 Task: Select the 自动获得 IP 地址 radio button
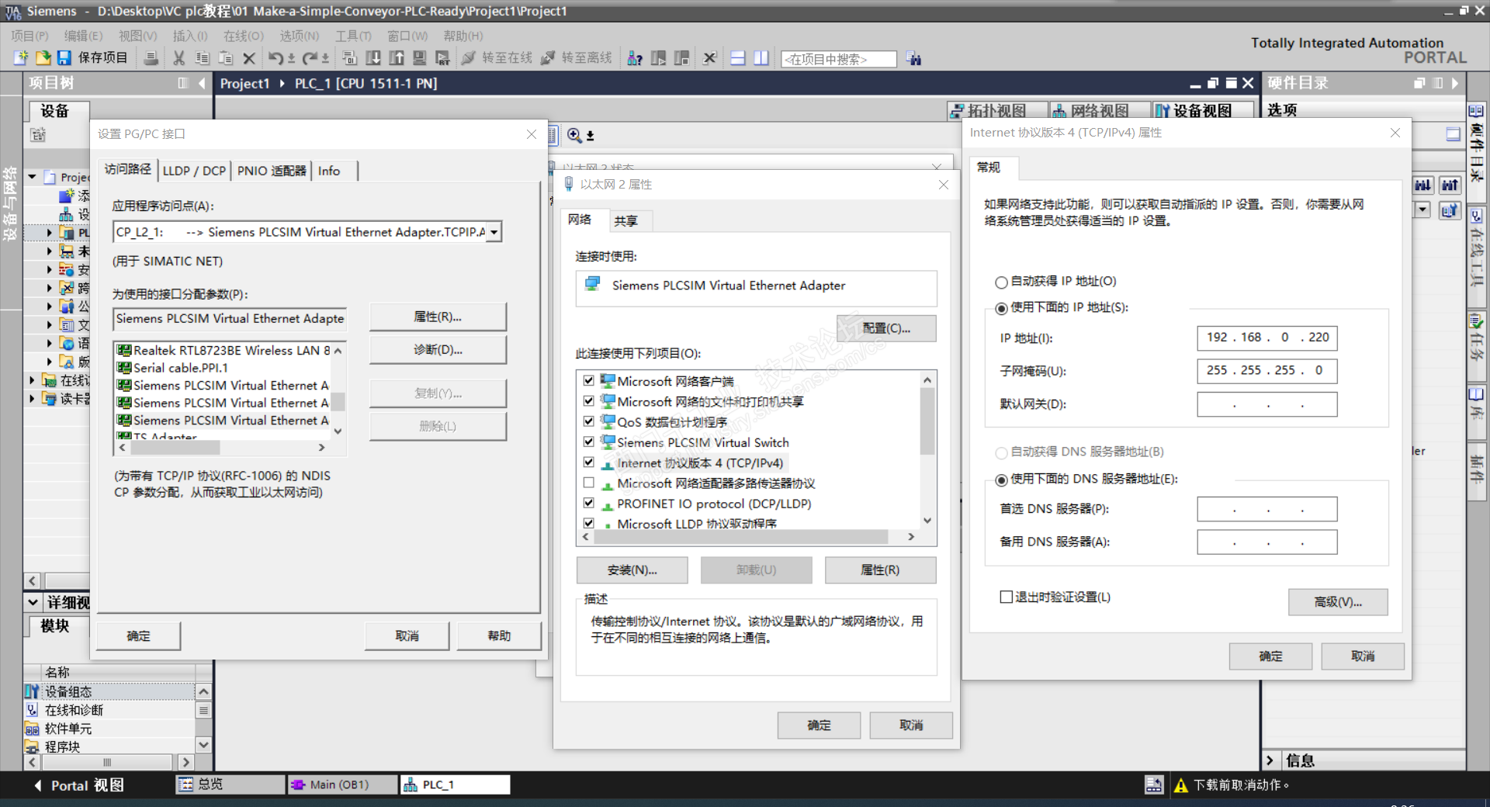pyautogui.click(x=1002, y=282)
